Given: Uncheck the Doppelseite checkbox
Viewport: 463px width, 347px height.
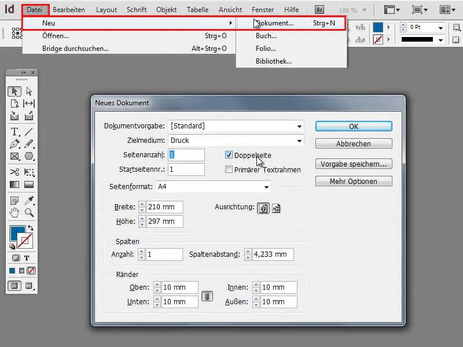Looking at the screenshot, I should tap(229, 155).
